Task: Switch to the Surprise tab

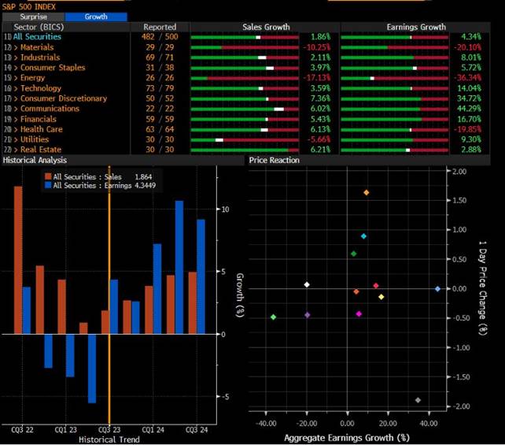Action: 34,17
